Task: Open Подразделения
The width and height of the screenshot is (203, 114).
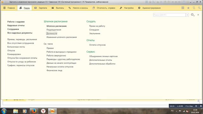Action: 54,30
